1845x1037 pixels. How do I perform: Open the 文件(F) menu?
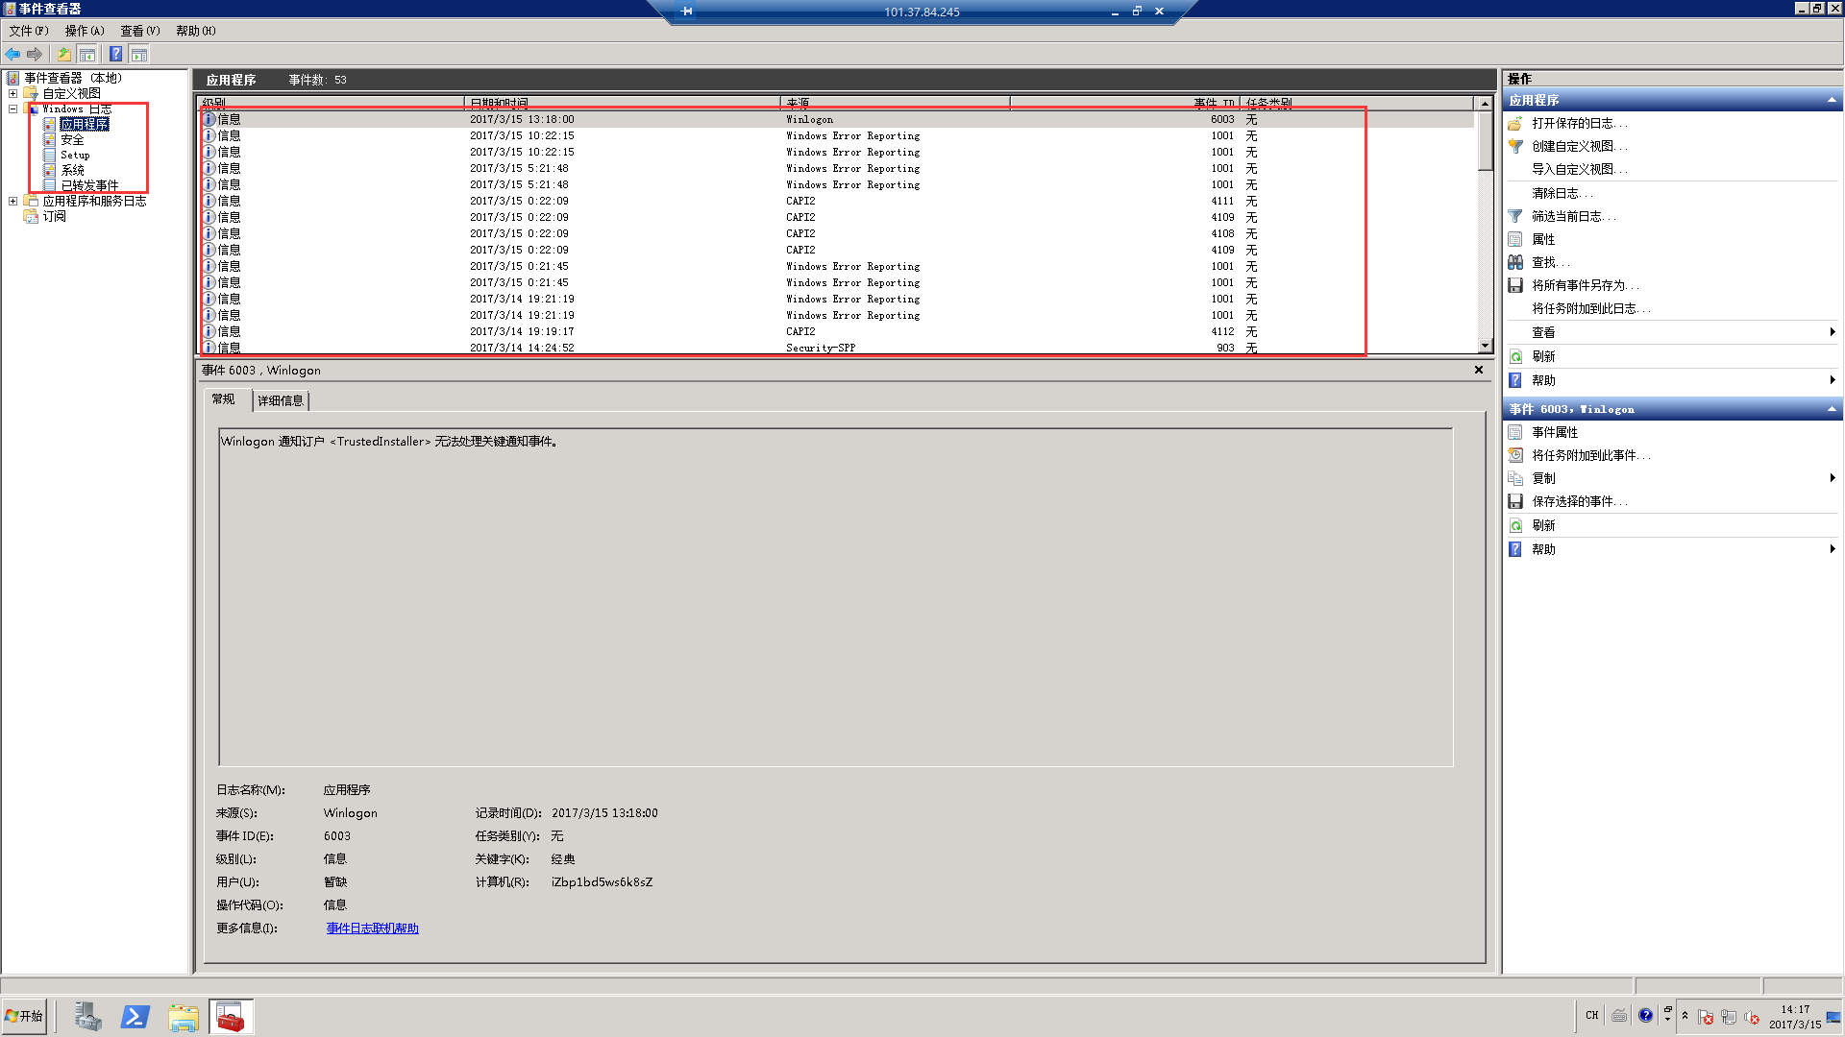tap(29, 31)
